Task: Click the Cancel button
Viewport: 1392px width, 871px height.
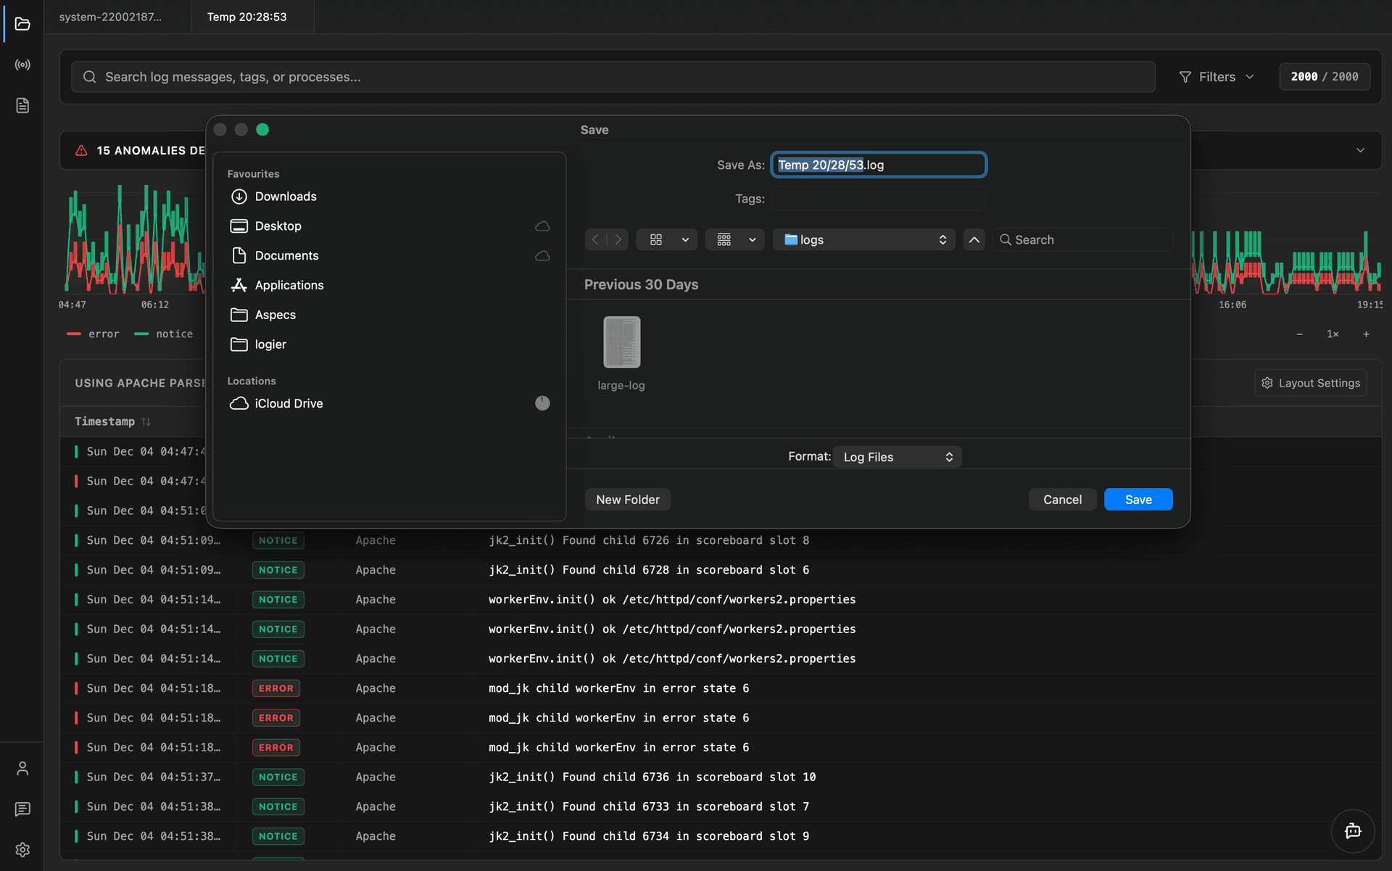Action: (1062, 500)
